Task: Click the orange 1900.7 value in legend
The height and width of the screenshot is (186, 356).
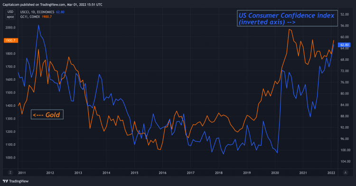Action: tap(47, 17)
